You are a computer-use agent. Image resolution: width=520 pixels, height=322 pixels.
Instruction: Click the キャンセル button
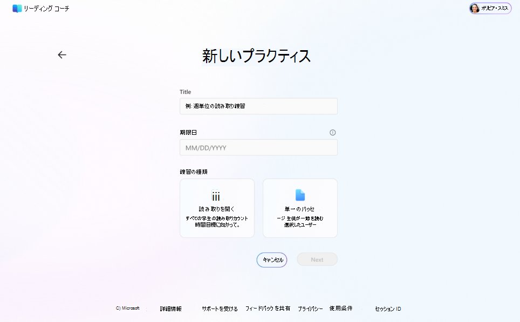[x=272, y=260]
